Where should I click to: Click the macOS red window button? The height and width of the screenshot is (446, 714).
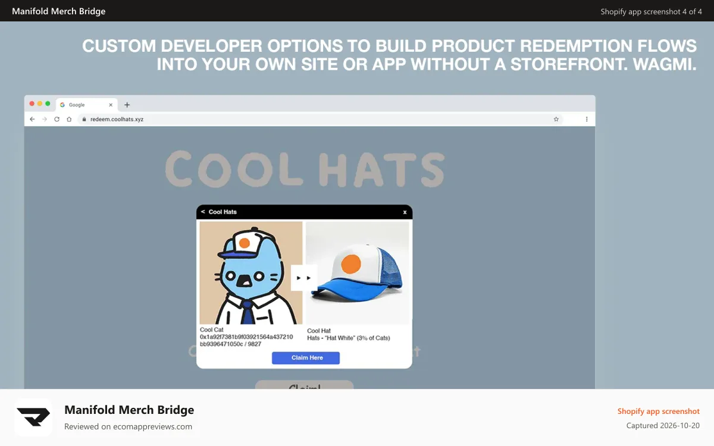(x=32, y=103)
